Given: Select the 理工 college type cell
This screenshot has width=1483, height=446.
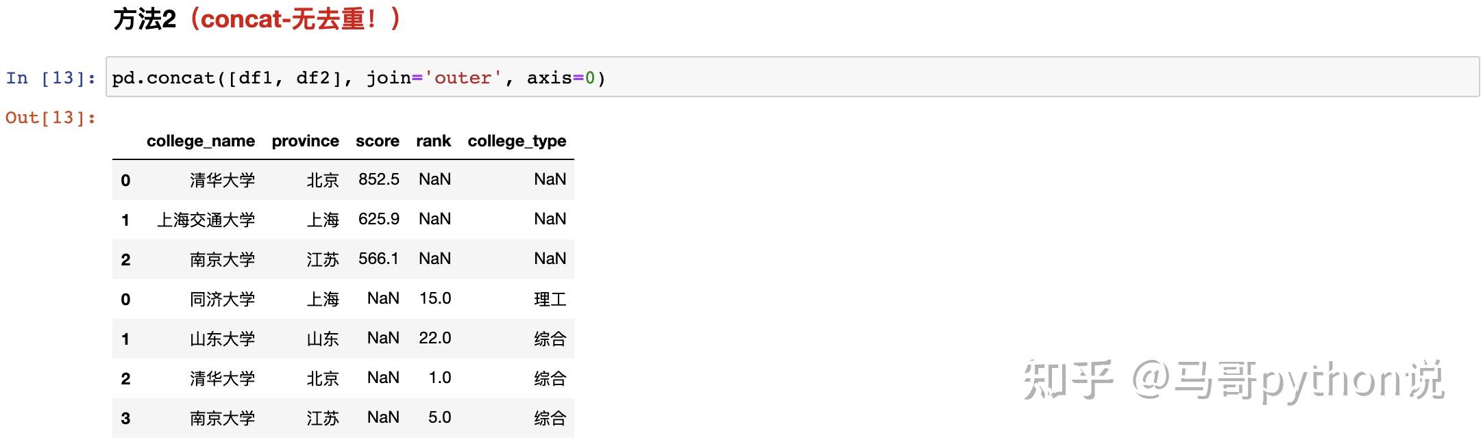Looking at the screenshot, I should coord(550,299).
